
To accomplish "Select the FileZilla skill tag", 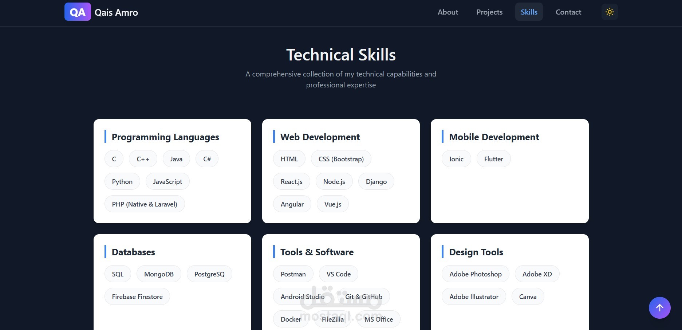I will 333,319.
